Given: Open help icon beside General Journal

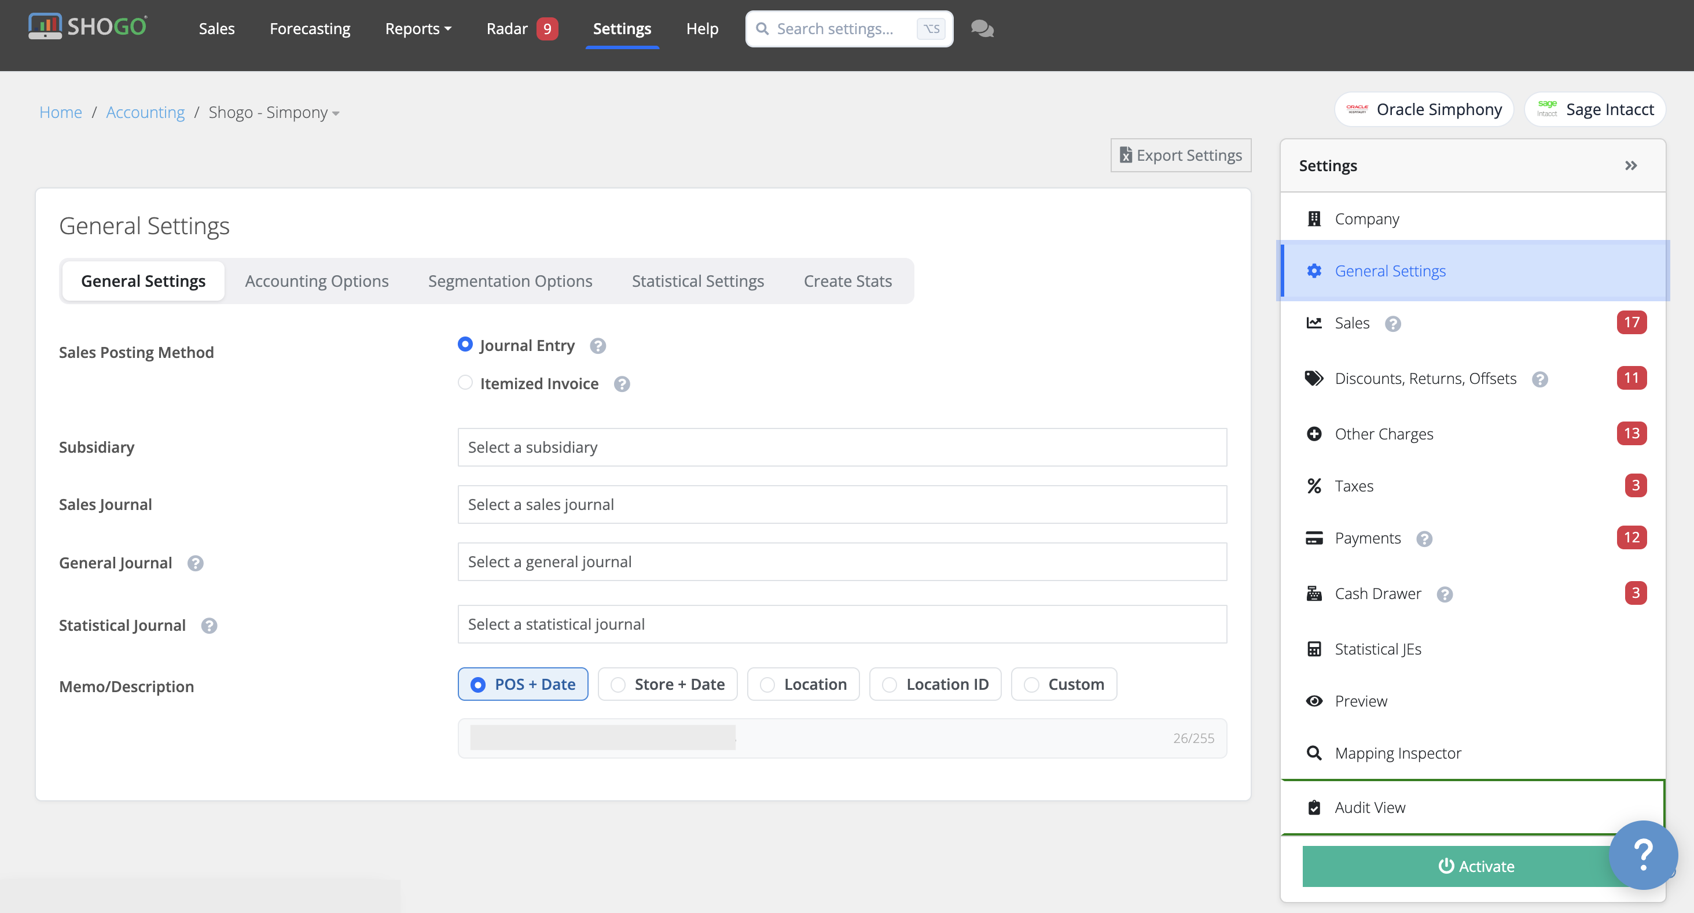Looking at the screenshot, I should click(194, 563).
